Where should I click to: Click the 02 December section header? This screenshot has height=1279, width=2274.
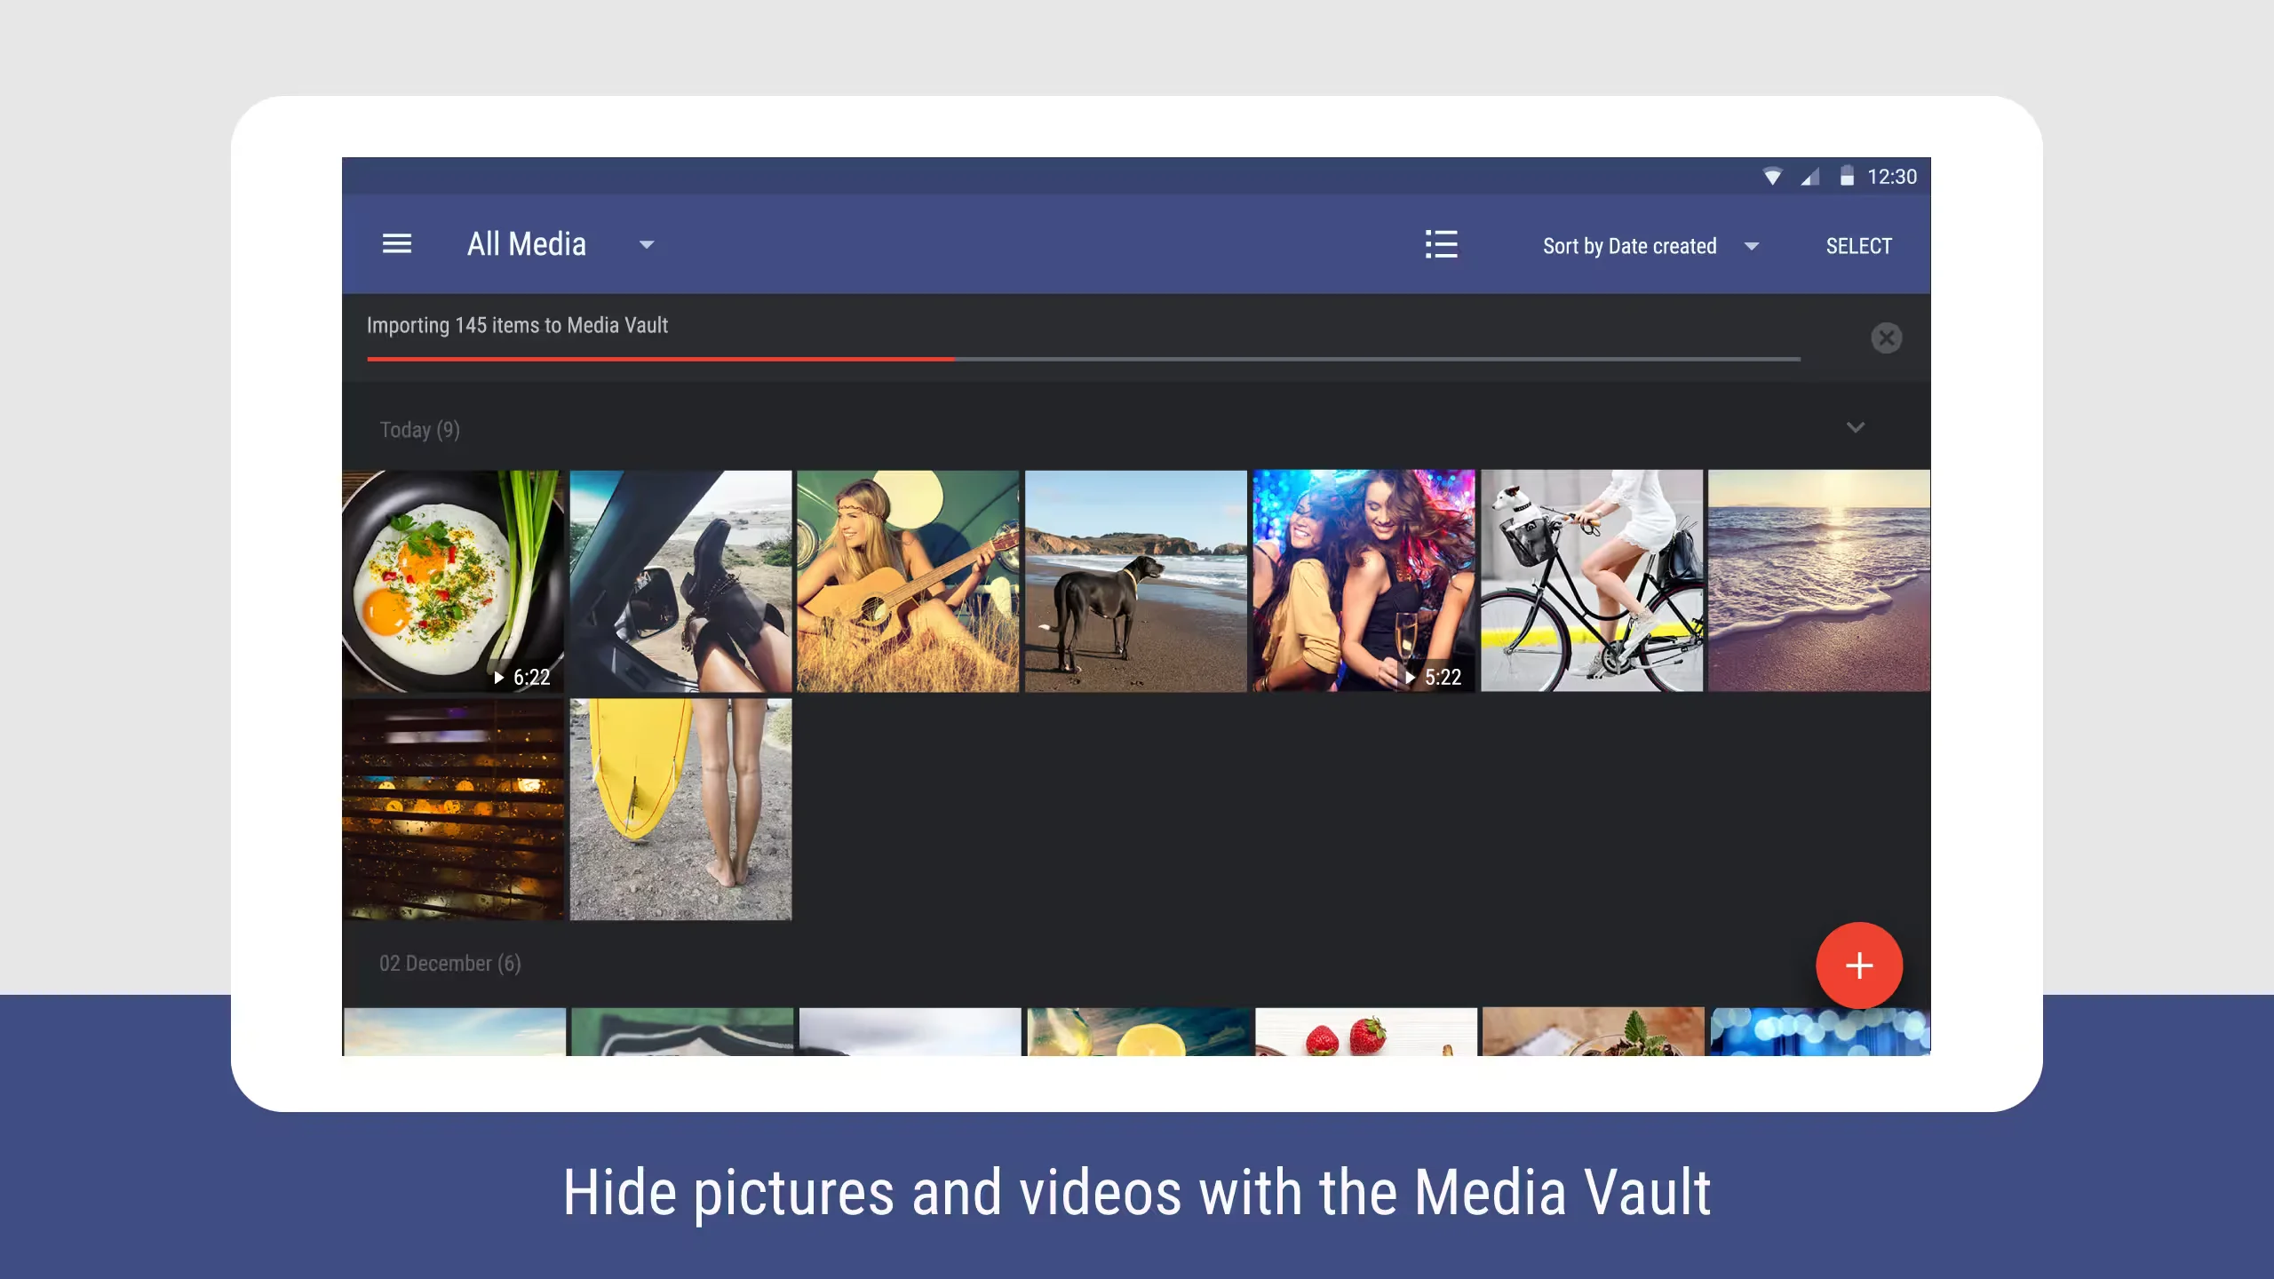(x=449, y=964)
